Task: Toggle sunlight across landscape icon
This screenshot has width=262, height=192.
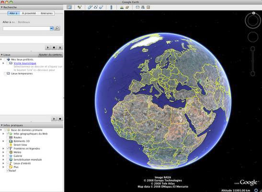Action: click(x=122, y=7)
